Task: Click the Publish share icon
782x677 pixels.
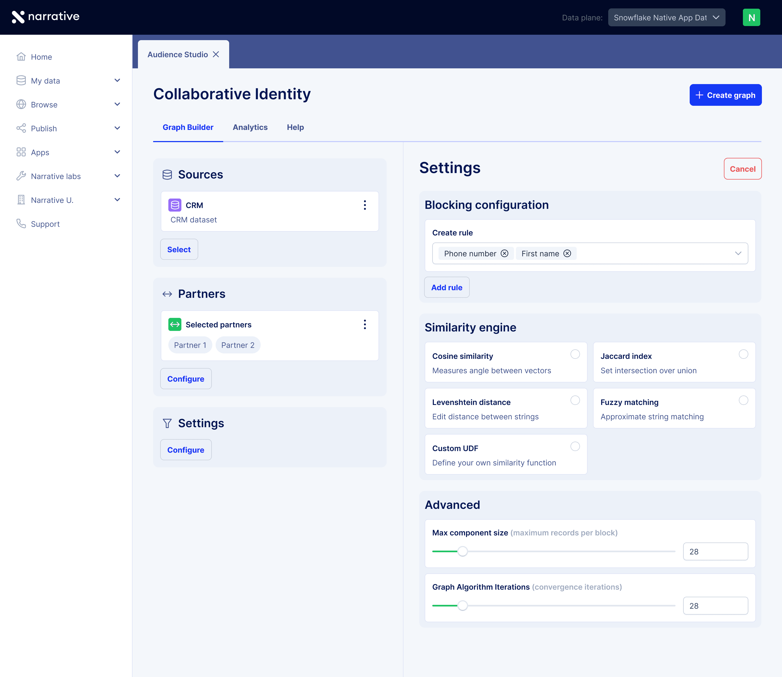Action: 21,129
